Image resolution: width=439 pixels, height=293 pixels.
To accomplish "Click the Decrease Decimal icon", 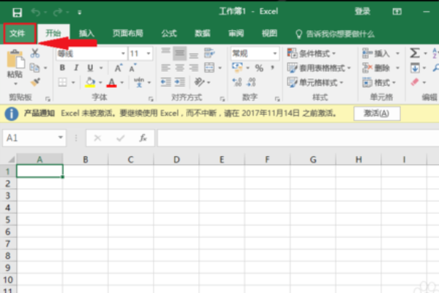I will pos(251,82).
